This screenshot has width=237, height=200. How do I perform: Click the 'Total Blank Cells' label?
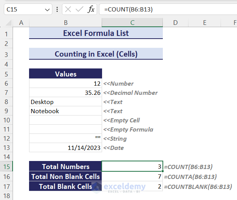65,186
